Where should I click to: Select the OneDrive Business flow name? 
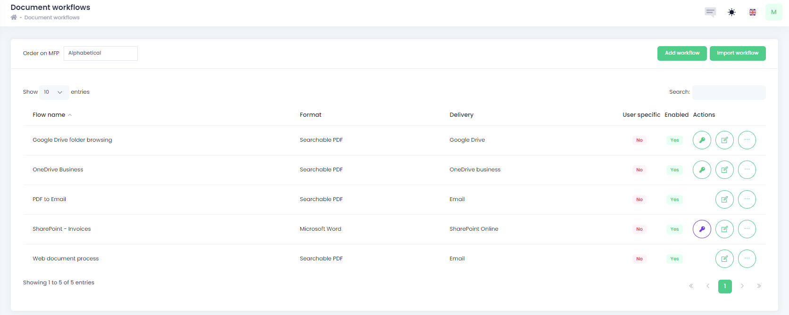[58, 170]
